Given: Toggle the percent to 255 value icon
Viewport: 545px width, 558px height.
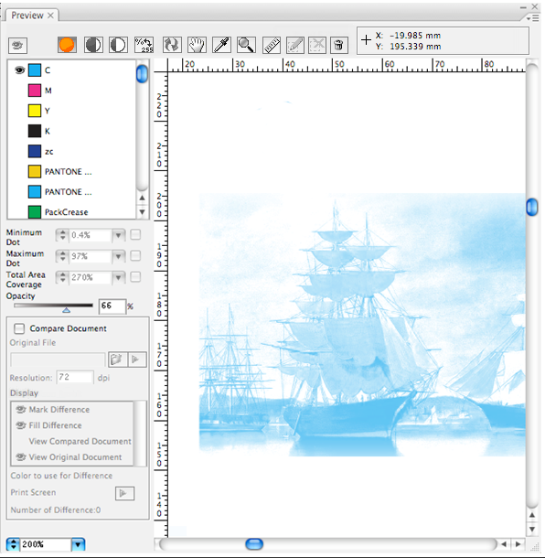Looking at the screenshot, I should 144,45.
